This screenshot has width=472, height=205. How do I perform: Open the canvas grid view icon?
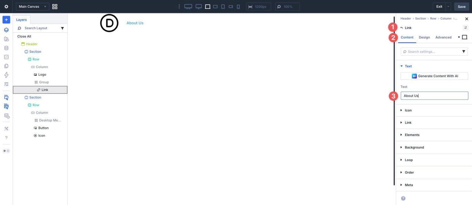pyautogui.click(x=55, y=6)
